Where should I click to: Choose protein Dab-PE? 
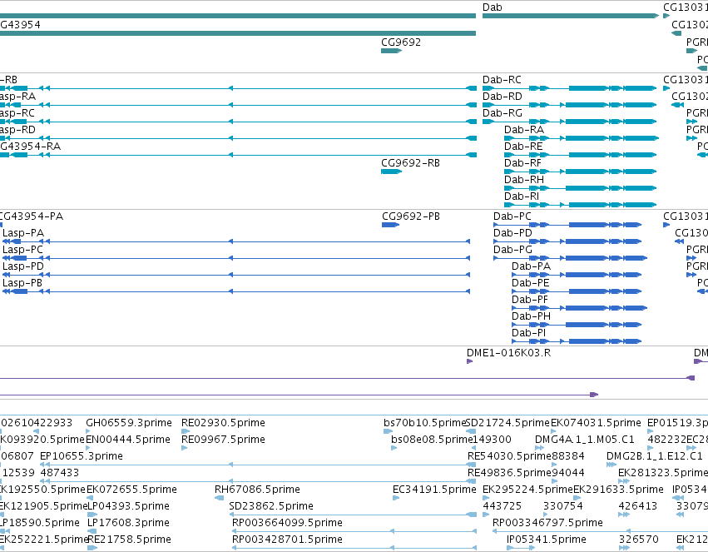[577, 291]
